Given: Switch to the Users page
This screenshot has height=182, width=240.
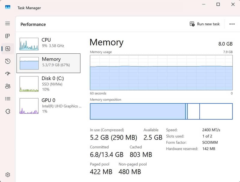Looking at the screenshot, I should coord(8,86).
